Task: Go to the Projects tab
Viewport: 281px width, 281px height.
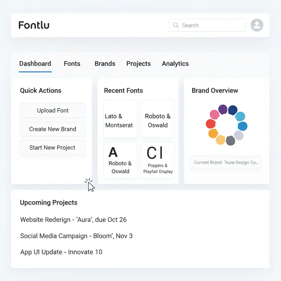Action: point(138,64)
